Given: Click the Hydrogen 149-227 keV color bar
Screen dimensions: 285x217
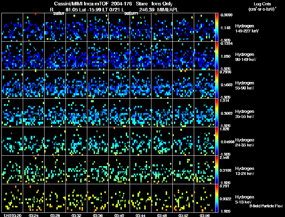Looking at the screenshot, I should [217, 27].
